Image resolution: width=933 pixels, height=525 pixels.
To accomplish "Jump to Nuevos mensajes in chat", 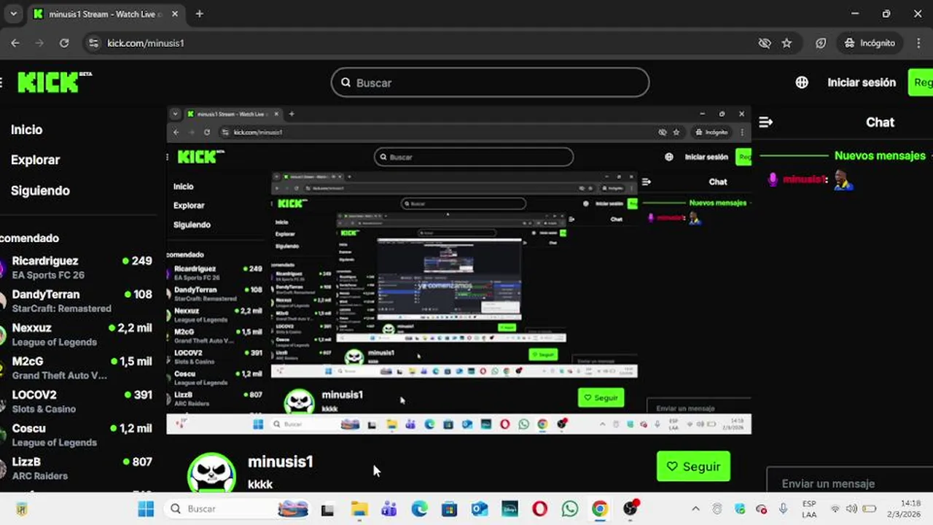I will tap(880, 155).
